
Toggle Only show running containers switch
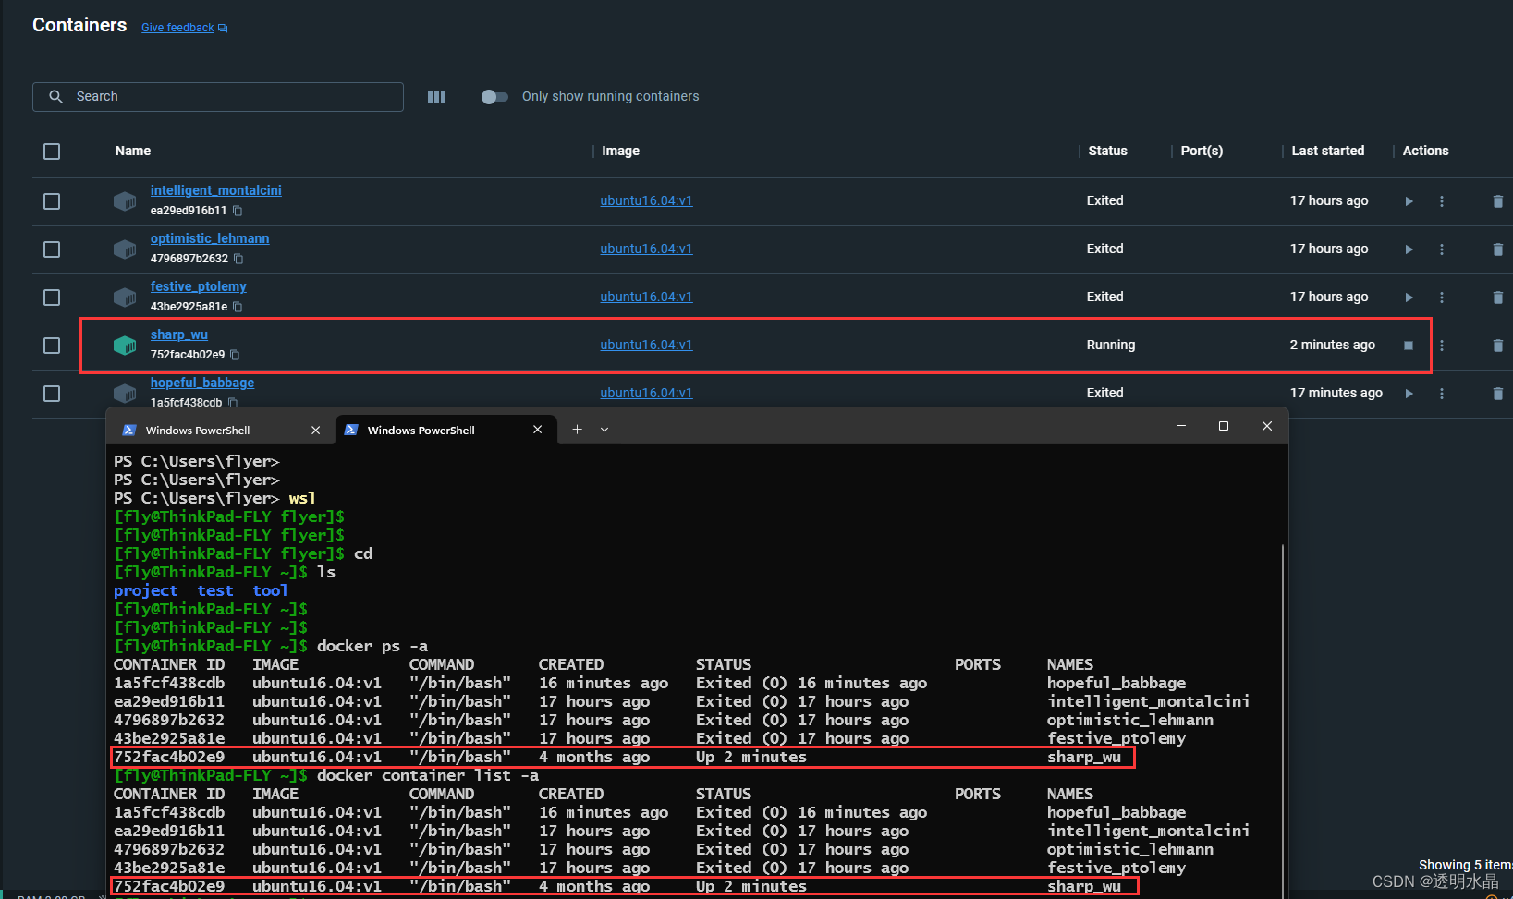pos(494,97)
